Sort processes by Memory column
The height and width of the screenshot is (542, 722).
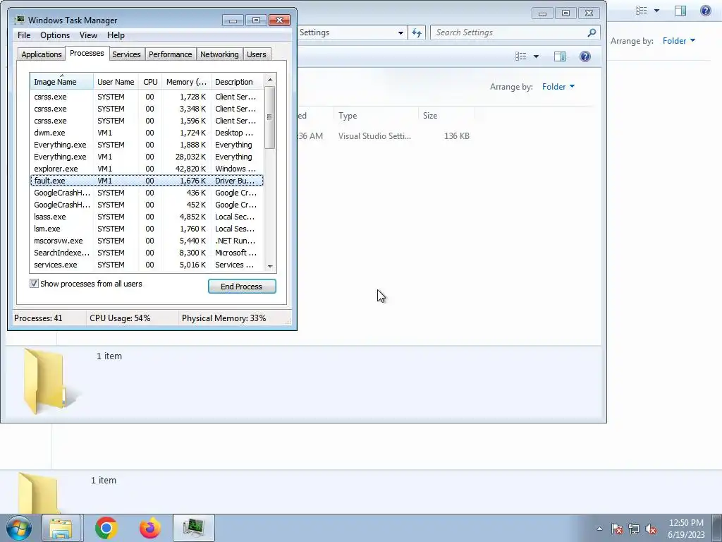click(x=186, y=82)
